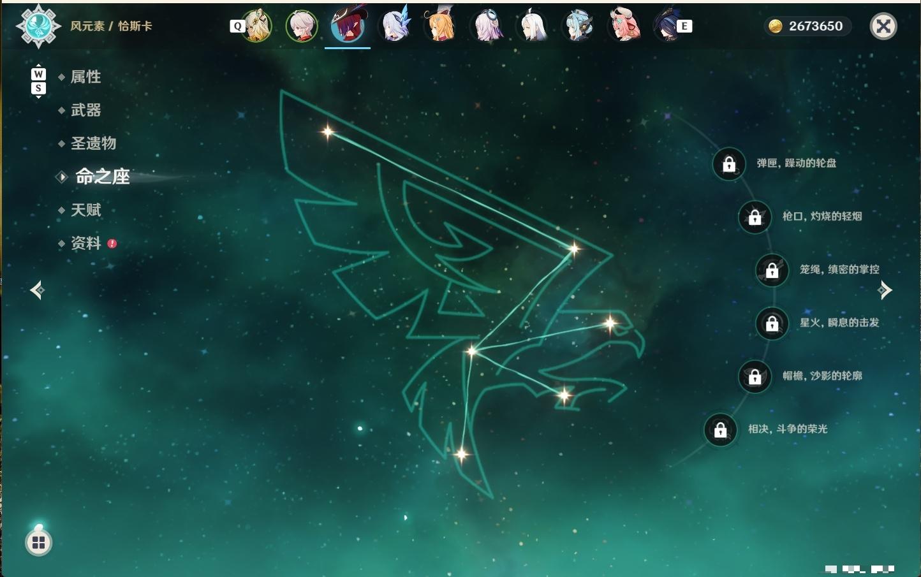Switch to the blonde character portrait beside Q
This screenshot has height=577, width=921.
click(257, 26)
